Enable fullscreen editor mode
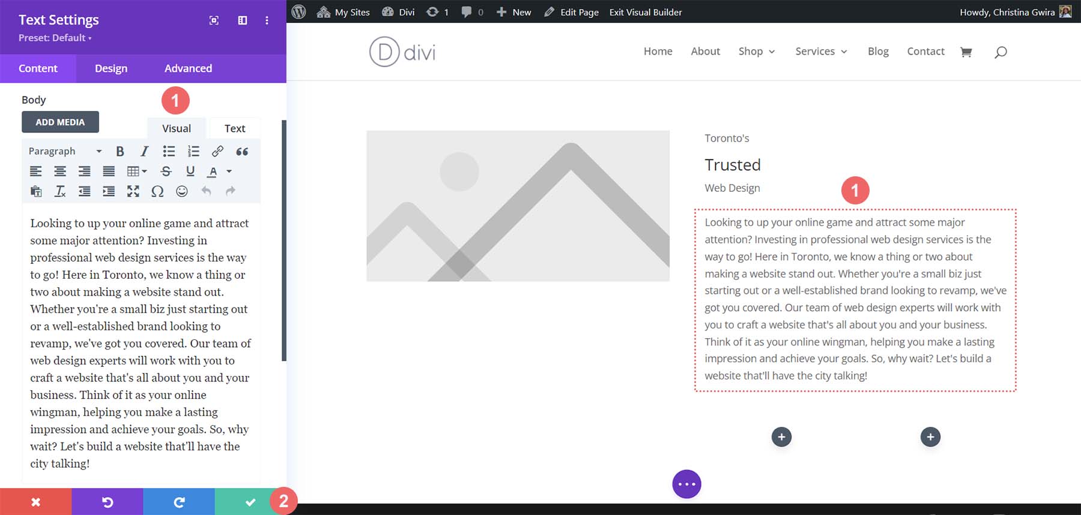Image resolution: width=1081 pixels, height=515 pixels. 133,191
